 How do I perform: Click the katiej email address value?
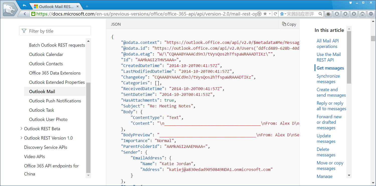(x=220, y=170)
